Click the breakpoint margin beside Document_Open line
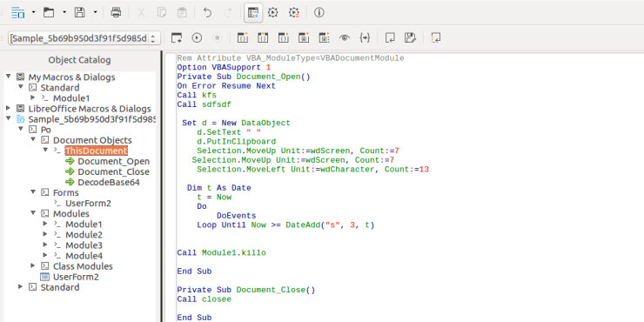Viewport: 644px width, 322px height. tap(170, 77)
